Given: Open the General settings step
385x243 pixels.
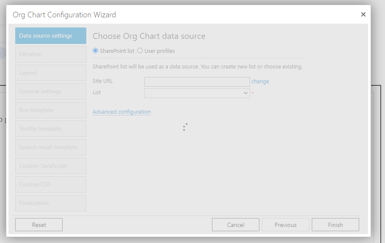Looking at the screenshot, I should pyautogui.click(x=51, y=91).
